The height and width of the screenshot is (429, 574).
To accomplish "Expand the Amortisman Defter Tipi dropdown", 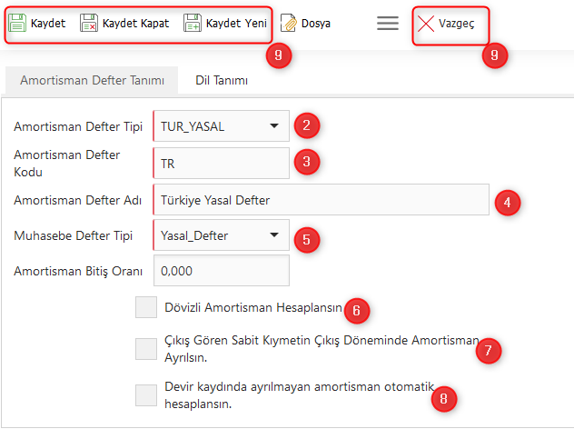I will point(273,126).
